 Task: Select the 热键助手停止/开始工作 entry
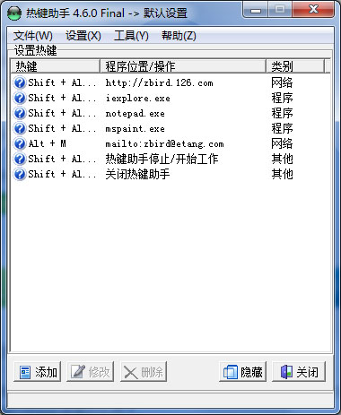(x=162, y=159)
